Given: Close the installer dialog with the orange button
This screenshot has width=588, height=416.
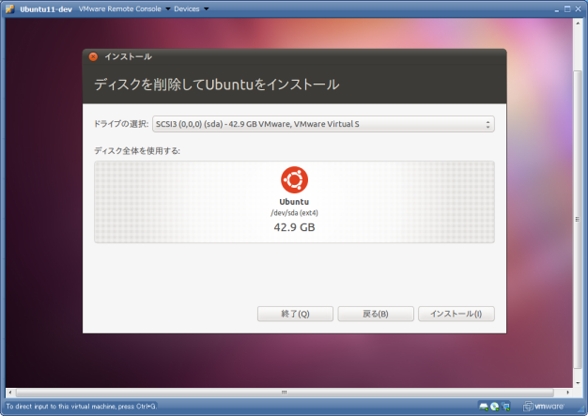Looking at the screenshot, I should pos(93,56).
